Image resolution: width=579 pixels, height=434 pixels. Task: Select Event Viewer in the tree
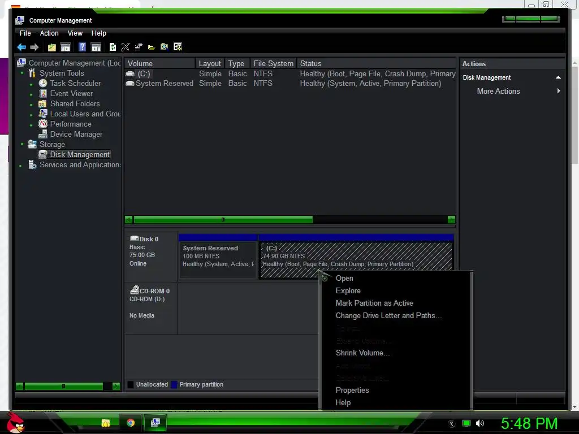click(x=71, y=94)
